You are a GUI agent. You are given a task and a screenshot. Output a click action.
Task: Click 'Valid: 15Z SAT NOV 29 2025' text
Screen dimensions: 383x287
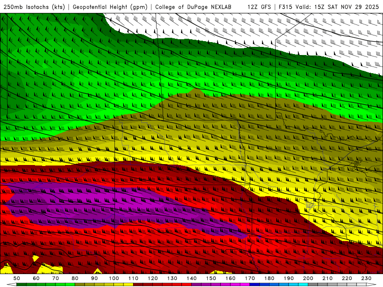[337, 7]
